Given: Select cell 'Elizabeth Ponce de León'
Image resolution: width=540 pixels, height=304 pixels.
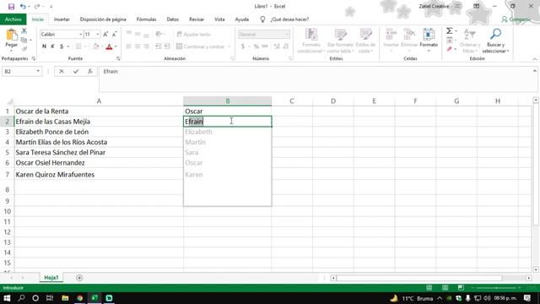Looking at the screenshot, I should pyautogui.click(x=99, y=132).
